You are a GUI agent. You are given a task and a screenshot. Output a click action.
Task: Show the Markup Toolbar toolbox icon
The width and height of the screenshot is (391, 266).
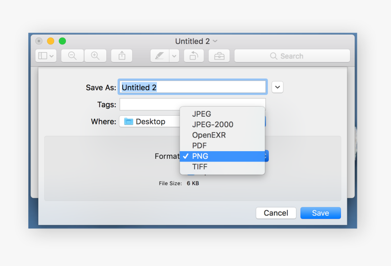(x=219, y=56)
